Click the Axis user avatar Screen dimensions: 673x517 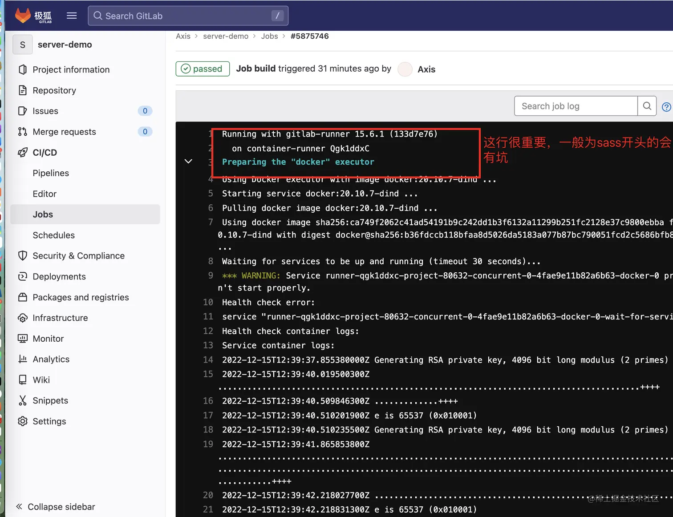405,69
